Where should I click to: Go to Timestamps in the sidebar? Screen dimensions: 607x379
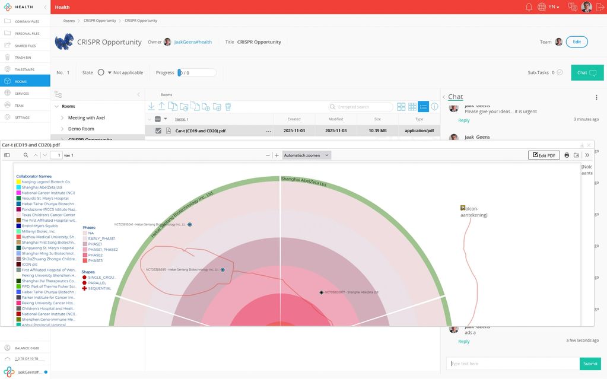25,69
